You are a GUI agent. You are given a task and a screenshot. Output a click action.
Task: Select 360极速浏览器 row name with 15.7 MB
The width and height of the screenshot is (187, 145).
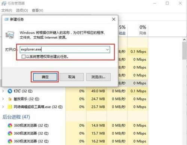pos(31,133)
